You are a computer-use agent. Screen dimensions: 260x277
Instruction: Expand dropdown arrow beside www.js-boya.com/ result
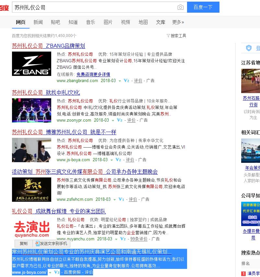[50, 272]
